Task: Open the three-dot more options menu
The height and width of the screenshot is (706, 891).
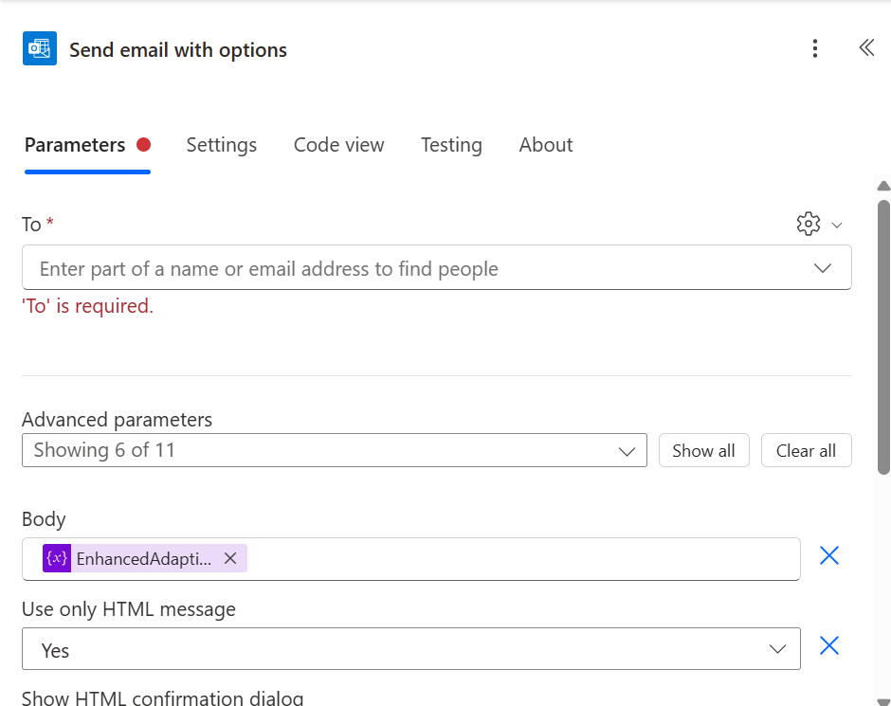Action: click(815, 48)
